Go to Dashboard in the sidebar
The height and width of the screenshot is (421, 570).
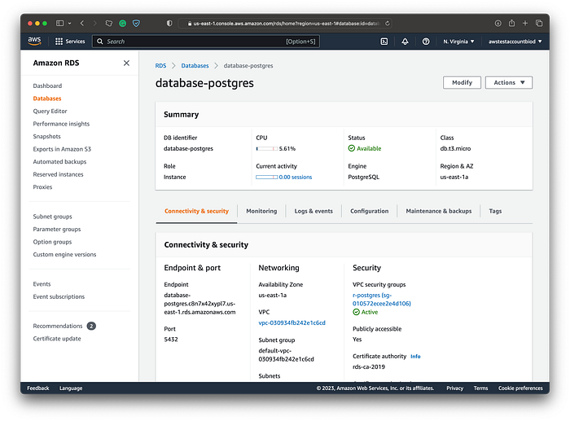(x=47, y=86)
